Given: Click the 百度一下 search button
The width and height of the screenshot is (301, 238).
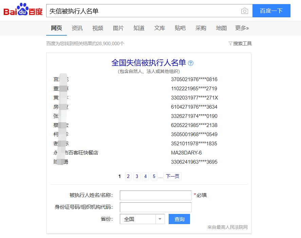Looking at the screenshot, I should (271, 11).
